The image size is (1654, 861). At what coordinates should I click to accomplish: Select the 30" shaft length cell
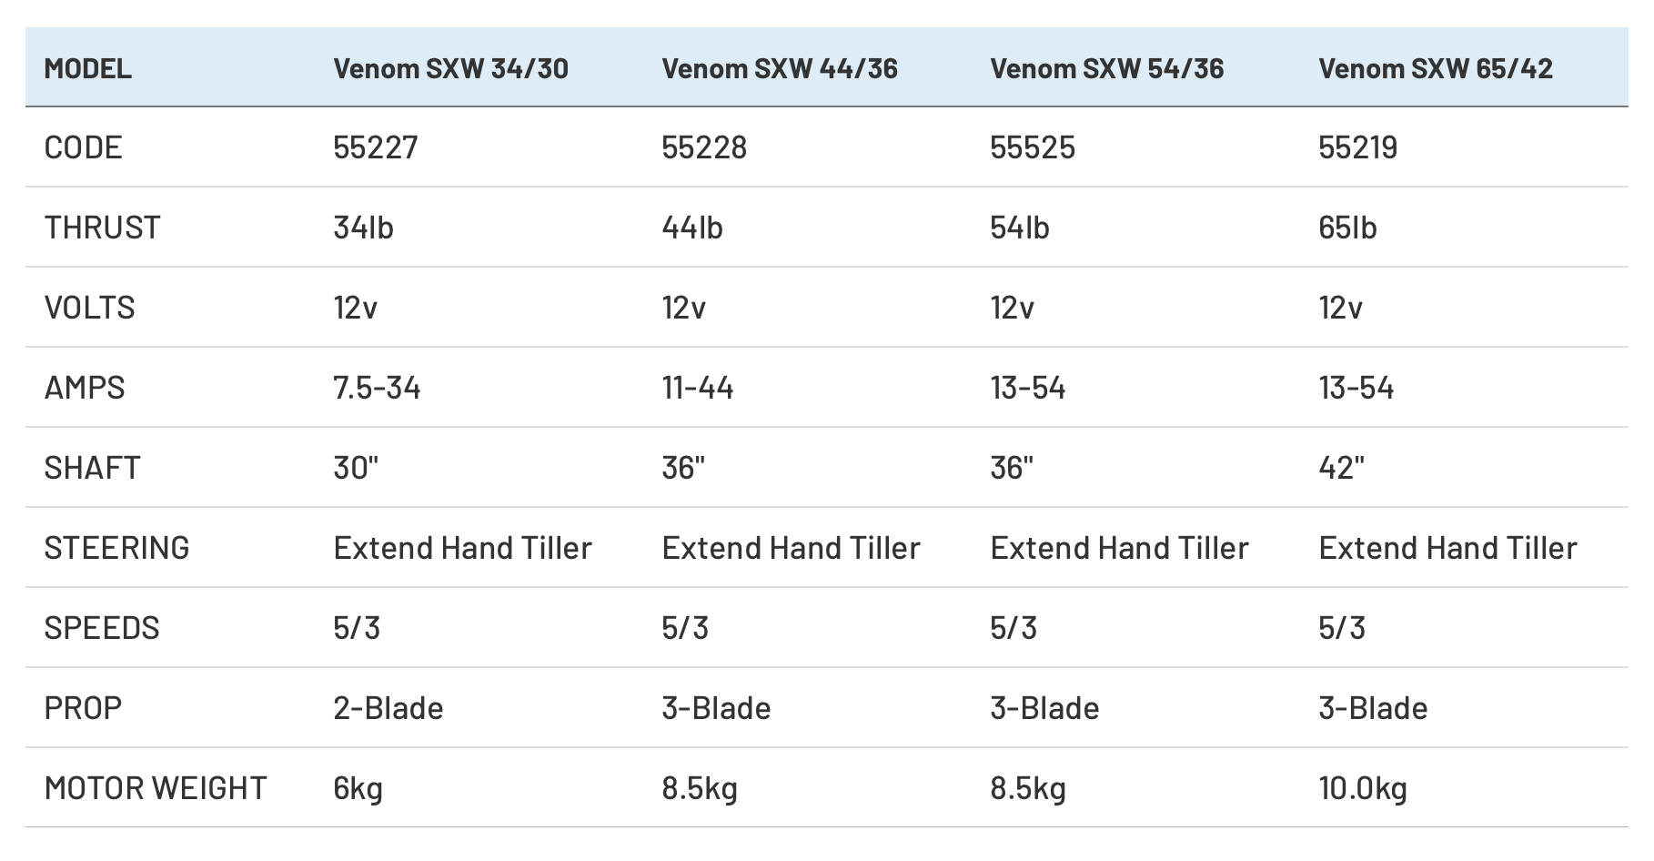(x=356, y=468)
